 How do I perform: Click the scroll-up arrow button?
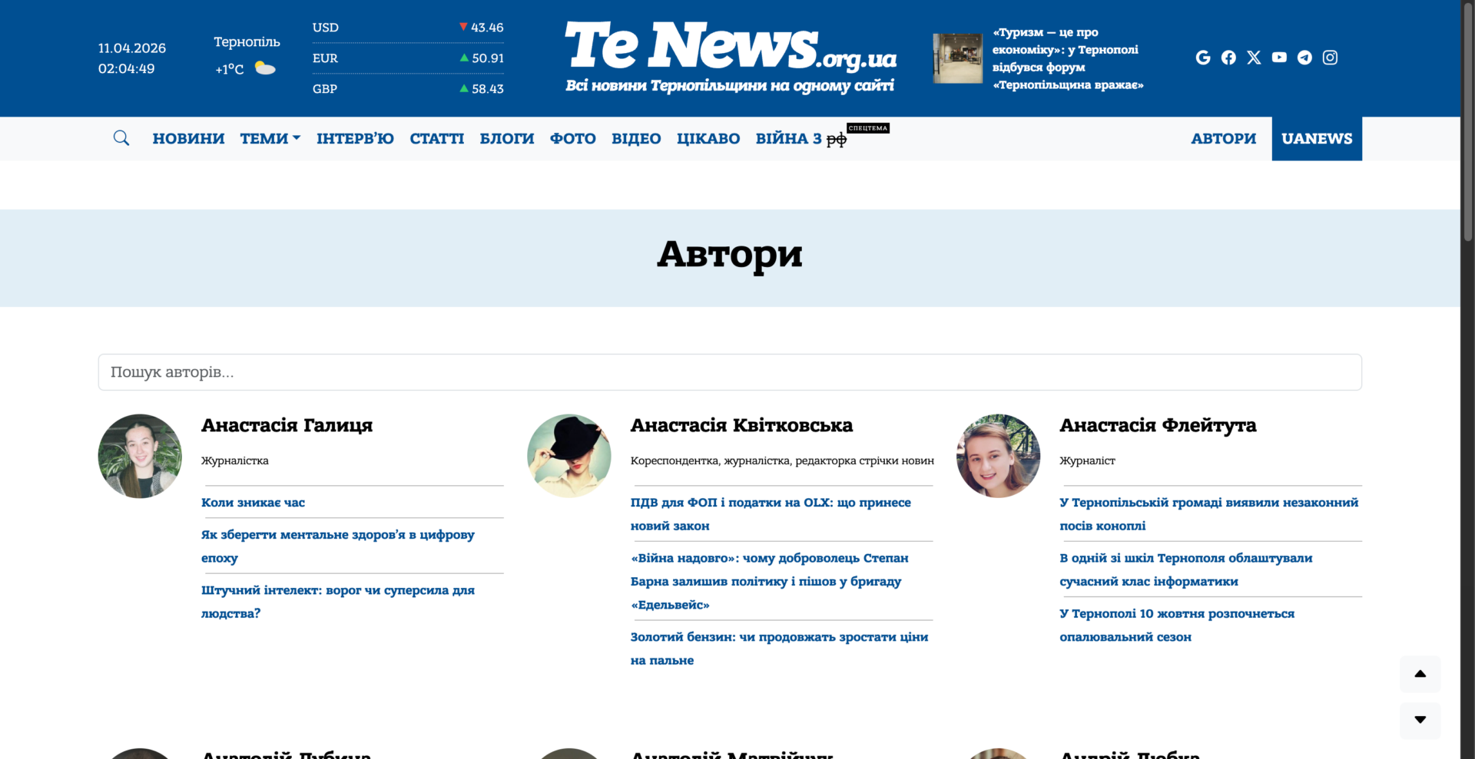tap(1420, 674)
